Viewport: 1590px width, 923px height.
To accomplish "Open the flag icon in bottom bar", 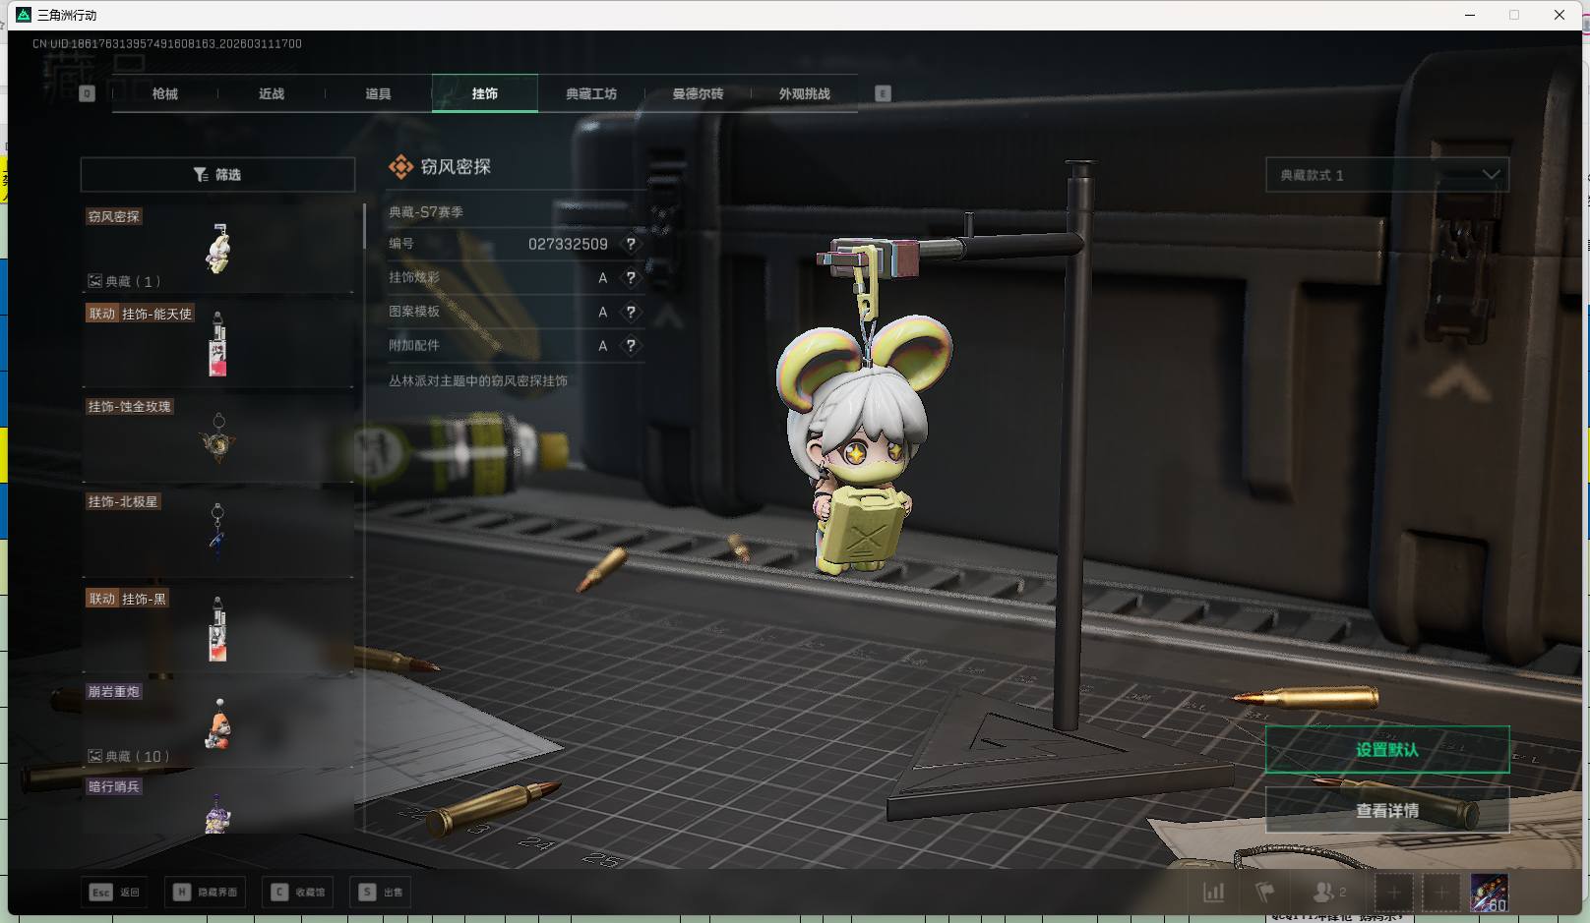I will 1265,893.
